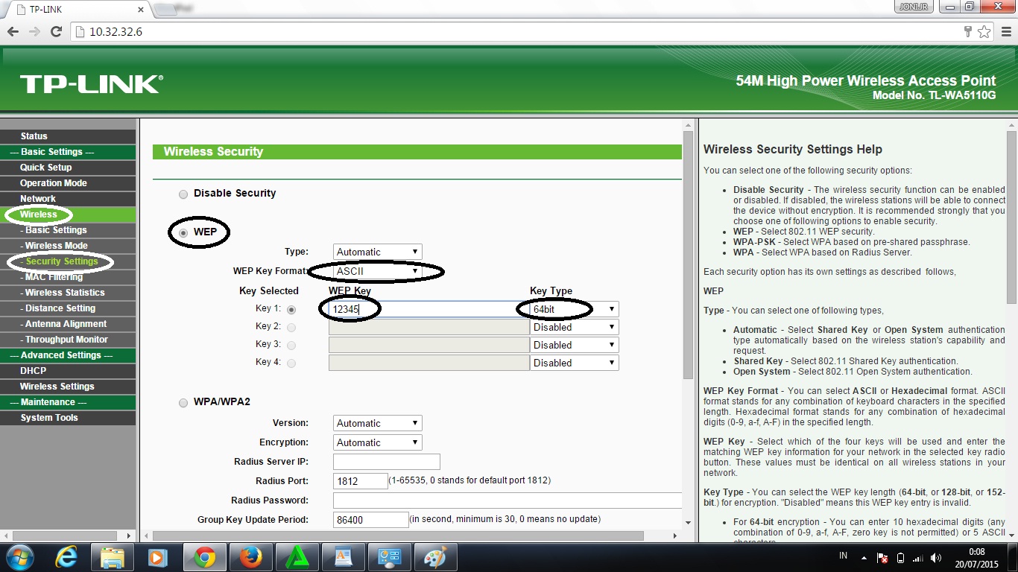Viewport: 1018px width, 572px height.
Task: Click the Radius Server IP field
Action: point(387,462)
